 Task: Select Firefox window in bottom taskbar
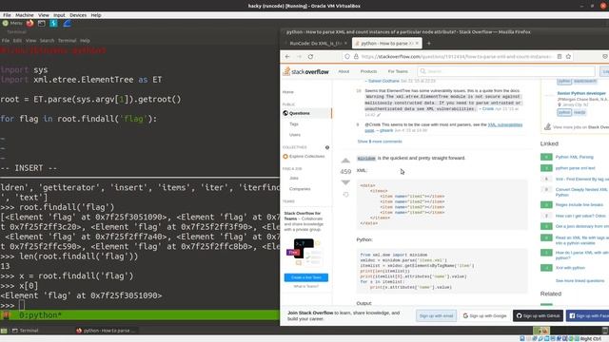pyautogui.click(x=106, y=331)
